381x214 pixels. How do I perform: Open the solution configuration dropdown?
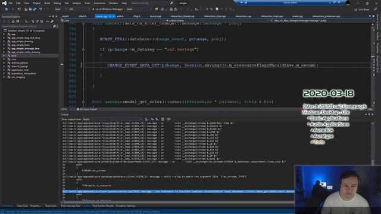[61, 10]
